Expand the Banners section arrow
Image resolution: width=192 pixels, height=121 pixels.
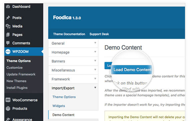pos(95,61)
